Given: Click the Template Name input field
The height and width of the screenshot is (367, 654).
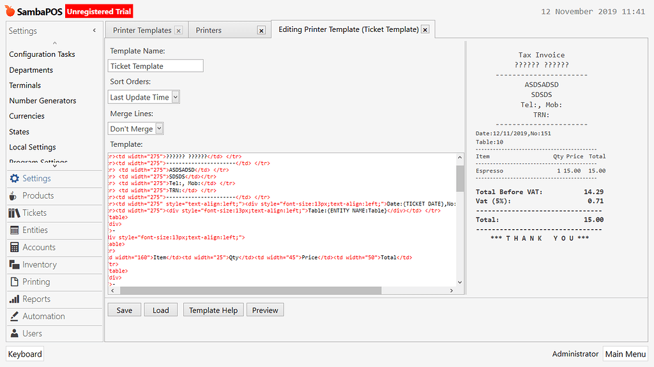Looking at the screenshot, I should [156, 66].
